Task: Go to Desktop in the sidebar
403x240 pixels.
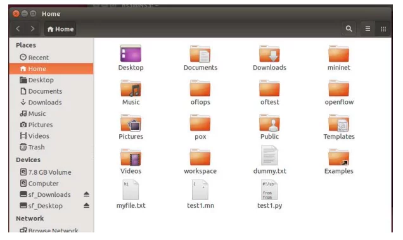Action: pos(51,80)
